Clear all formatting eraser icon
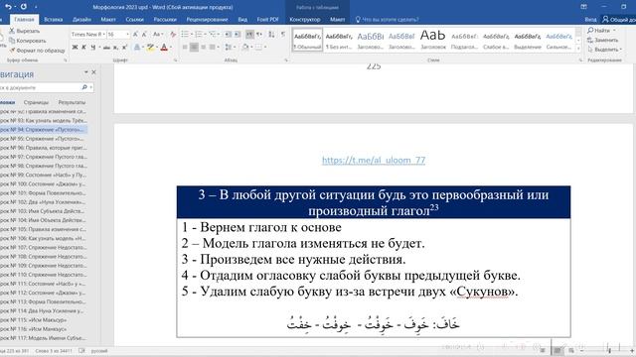 tap(173, 35)
